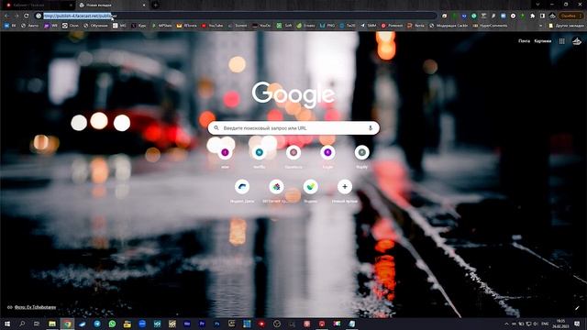Go back to previous page

point(6,16)
